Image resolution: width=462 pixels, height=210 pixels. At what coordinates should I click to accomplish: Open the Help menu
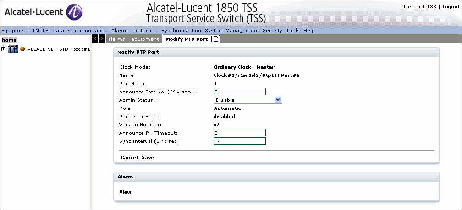coord(309,30)
